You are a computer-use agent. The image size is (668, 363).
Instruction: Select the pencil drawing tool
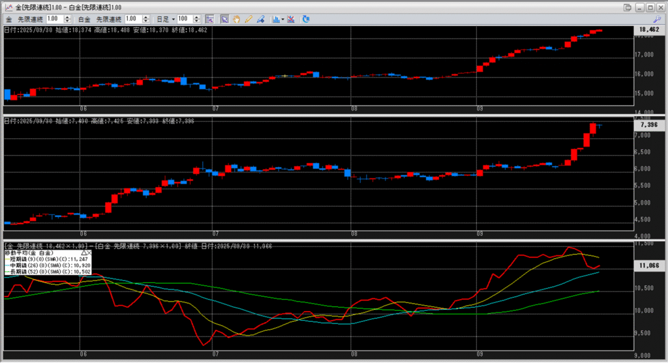click(x=248, y=19)
